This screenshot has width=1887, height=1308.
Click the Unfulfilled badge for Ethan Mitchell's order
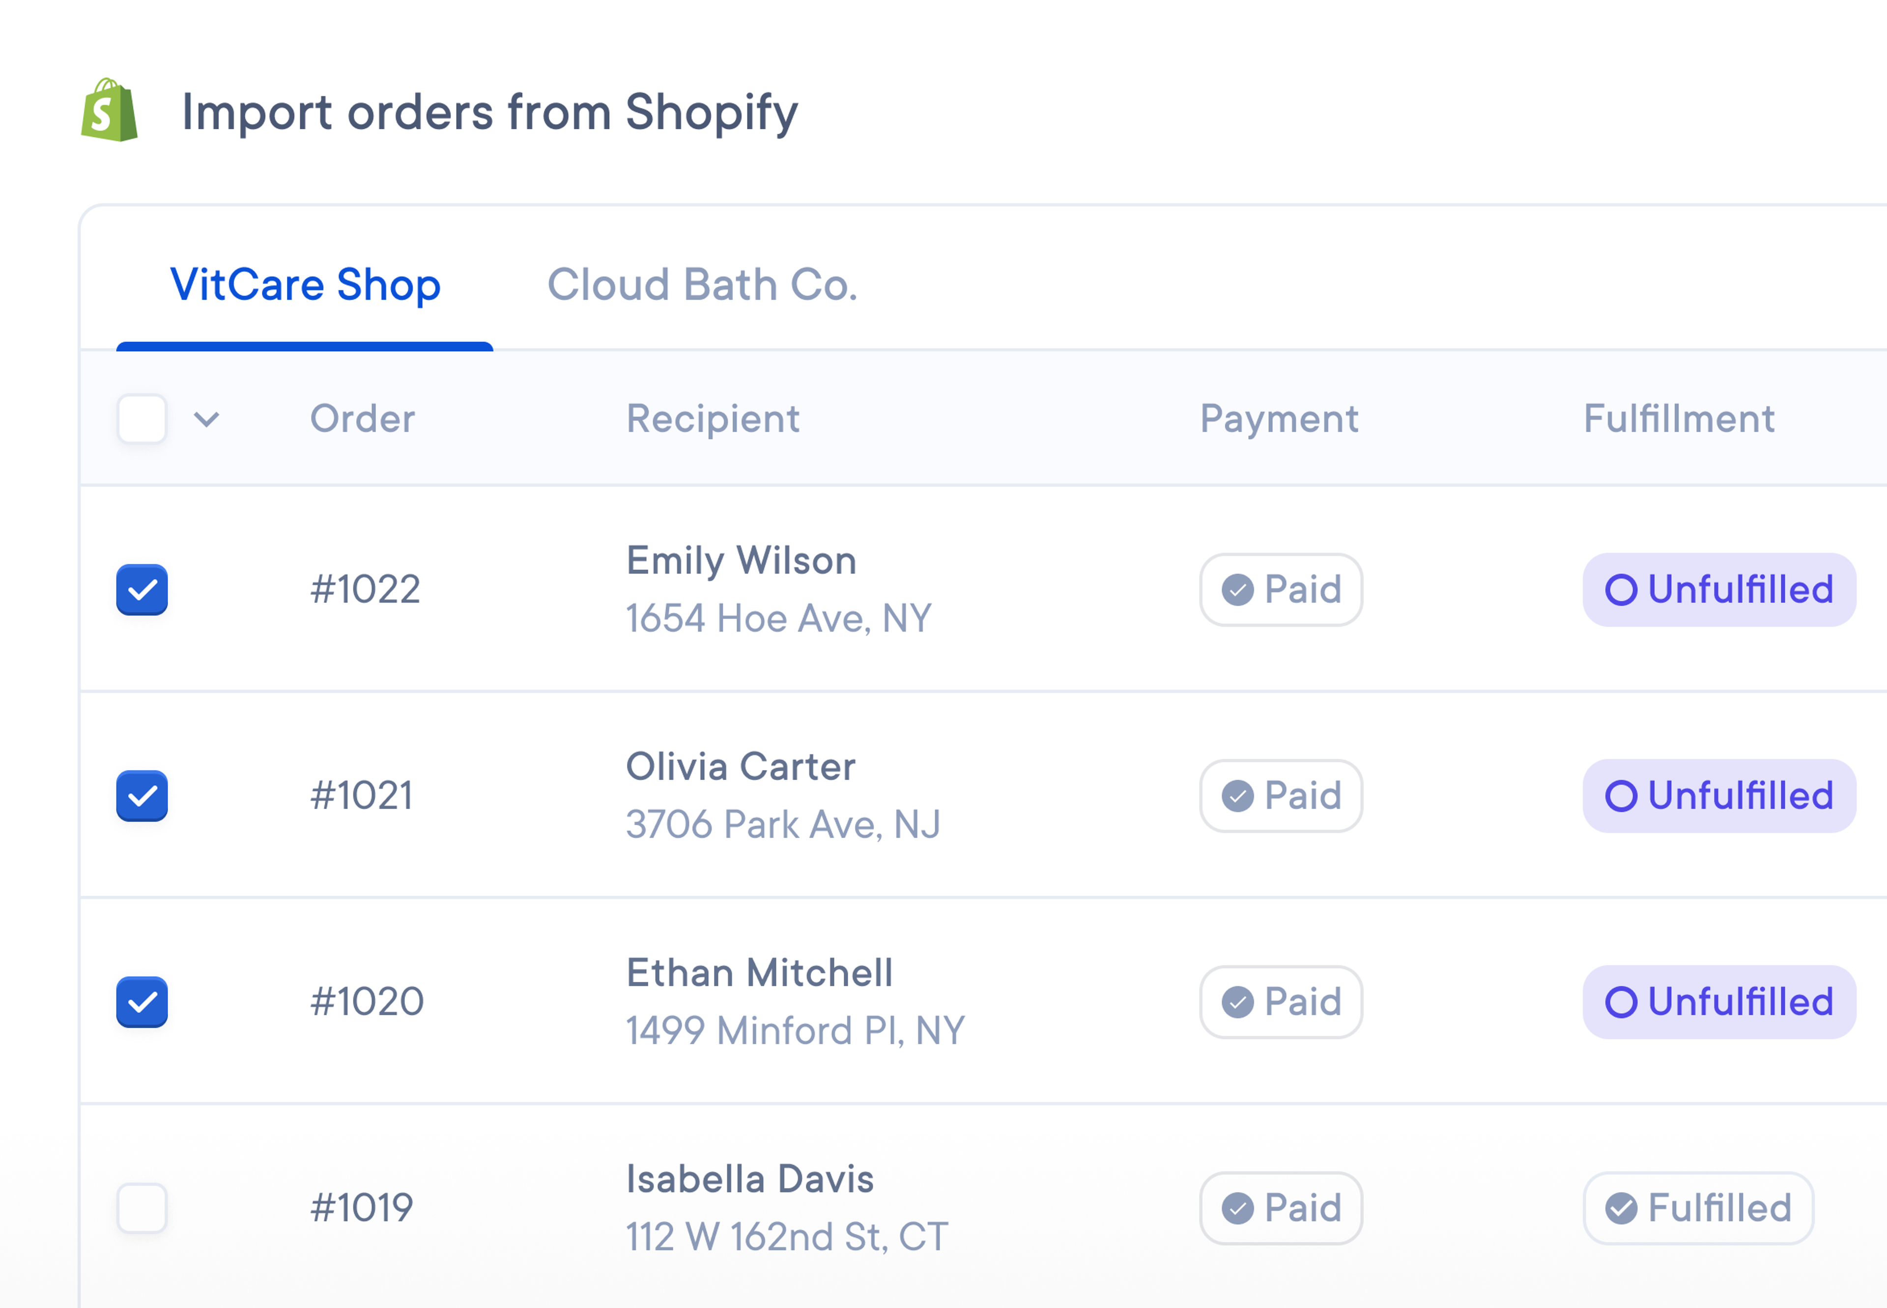[x=1718, y=1002]
